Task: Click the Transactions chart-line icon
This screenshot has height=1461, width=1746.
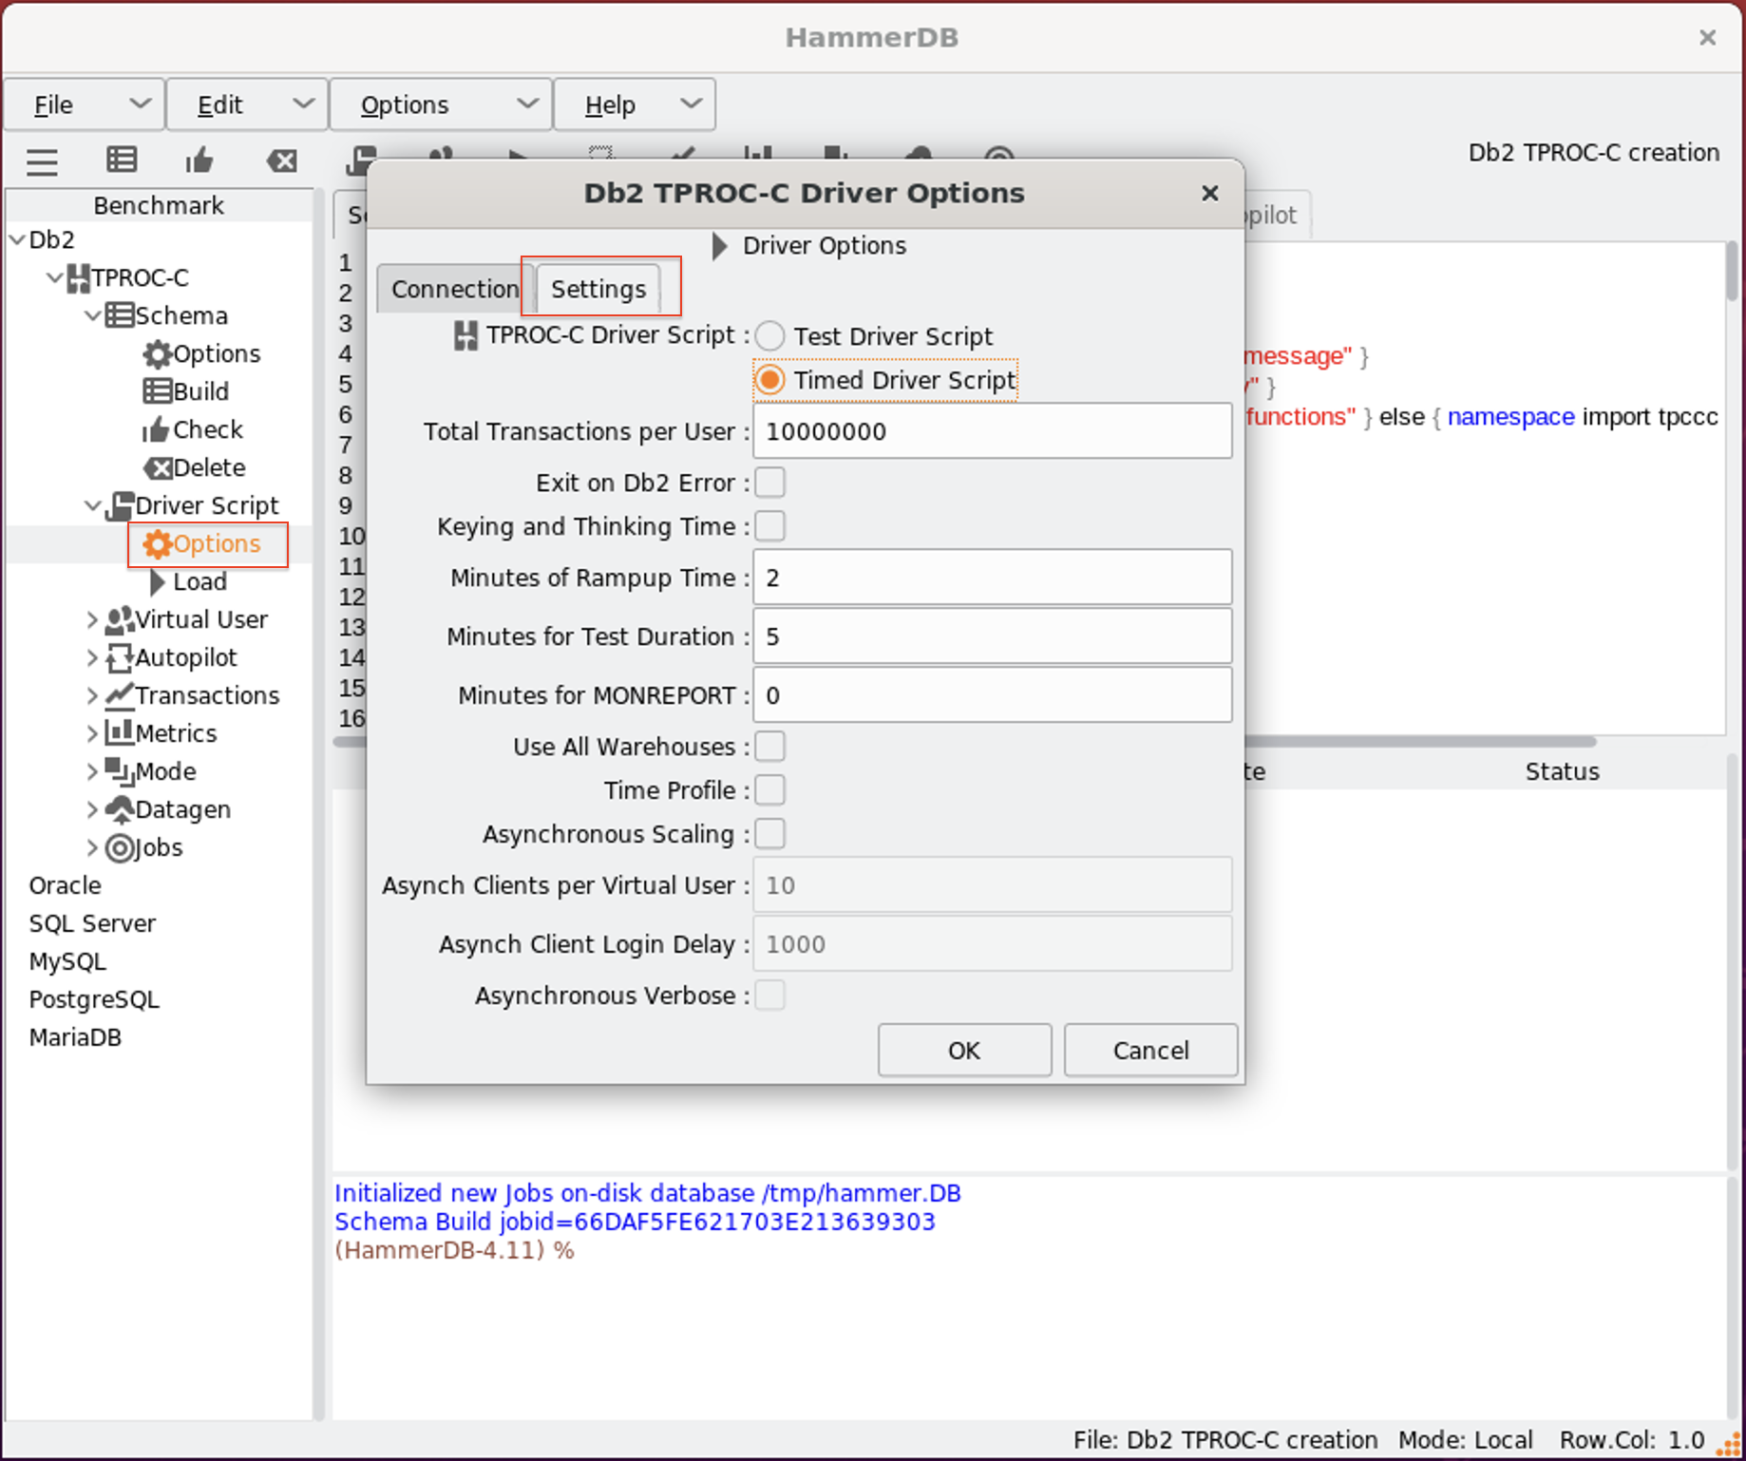Action: (x=119, y=695)
